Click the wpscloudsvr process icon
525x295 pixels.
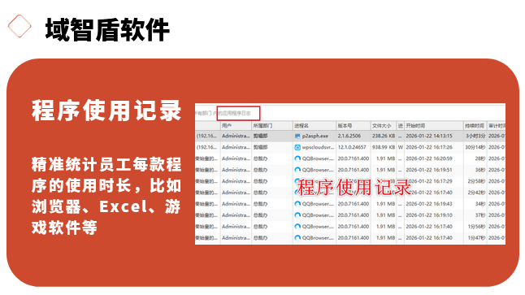pyautogui.click(x=297, y=147)
